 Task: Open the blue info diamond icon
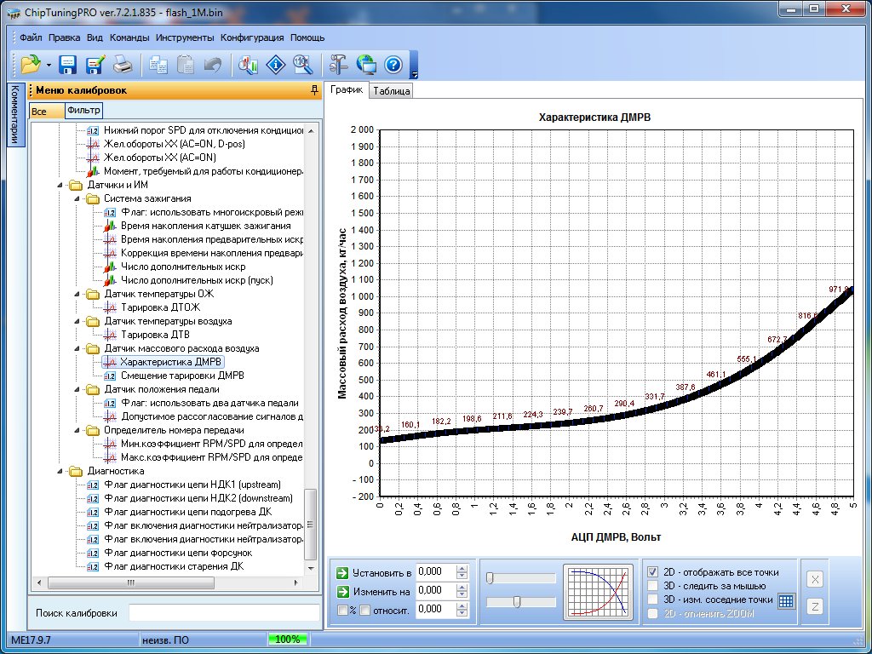(x=275, y=64)
